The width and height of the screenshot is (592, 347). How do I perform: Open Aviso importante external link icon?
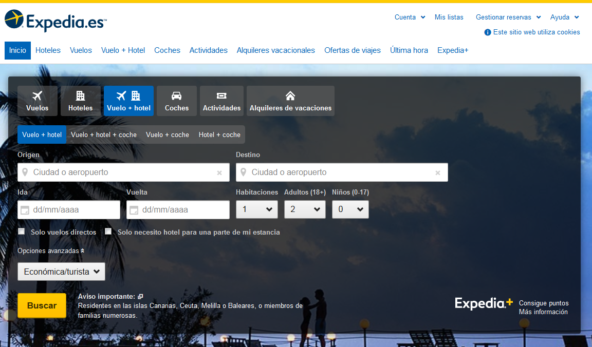click(140, 297)
